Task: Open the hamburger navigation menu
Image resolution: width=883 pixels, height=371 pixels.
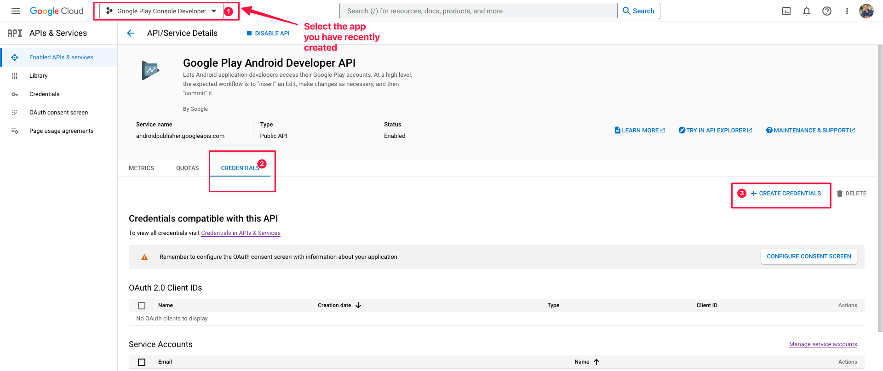Action: click(x=16, y=11)
